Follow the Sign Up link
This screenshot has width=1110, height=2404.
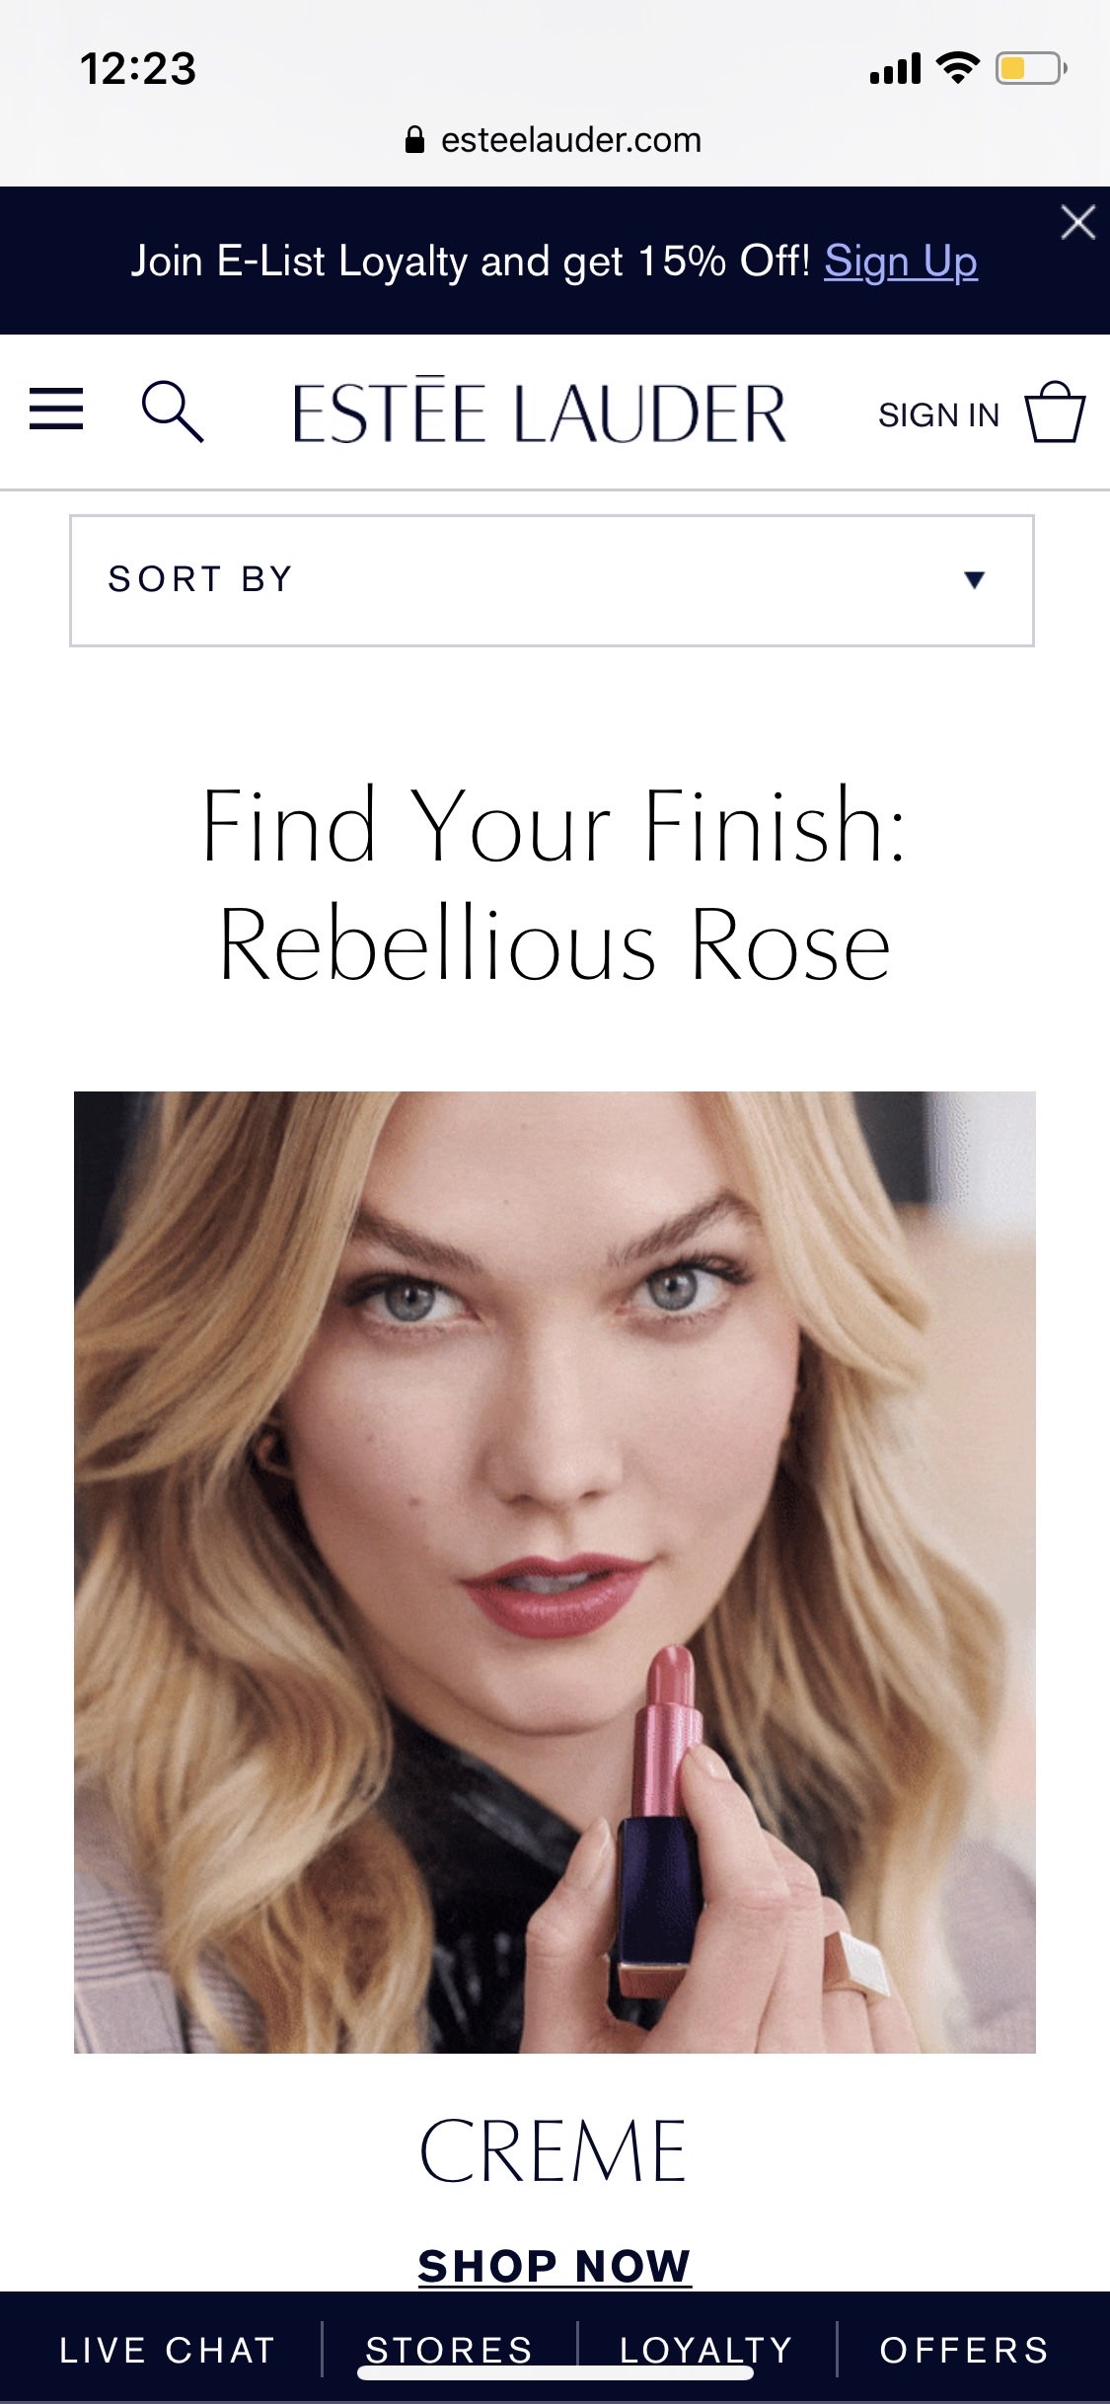[901, 263]
